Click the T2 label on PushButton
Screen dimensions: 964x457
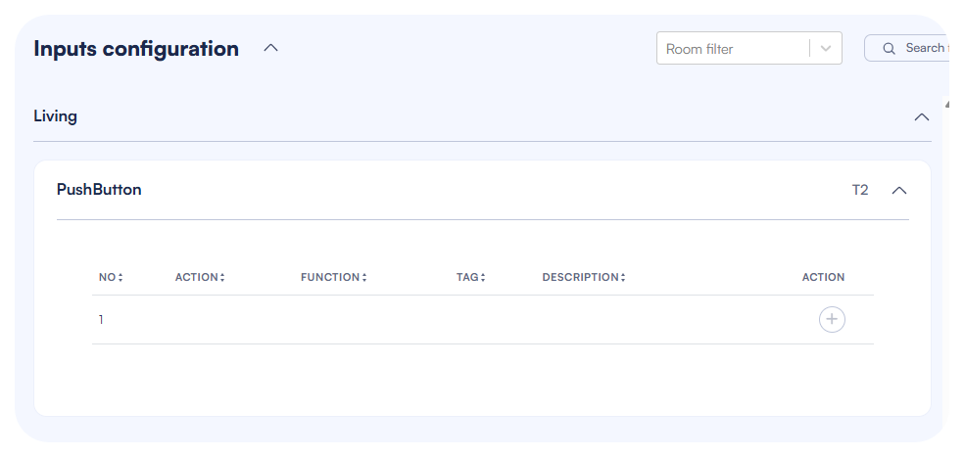(859, 190)
